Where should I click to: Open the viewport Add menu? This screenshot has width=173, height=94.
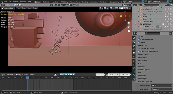coord(29,8)
